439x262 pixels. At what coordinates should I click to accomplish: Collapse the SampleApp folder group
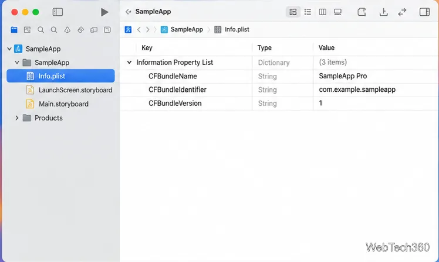click(x=17, y=63)
